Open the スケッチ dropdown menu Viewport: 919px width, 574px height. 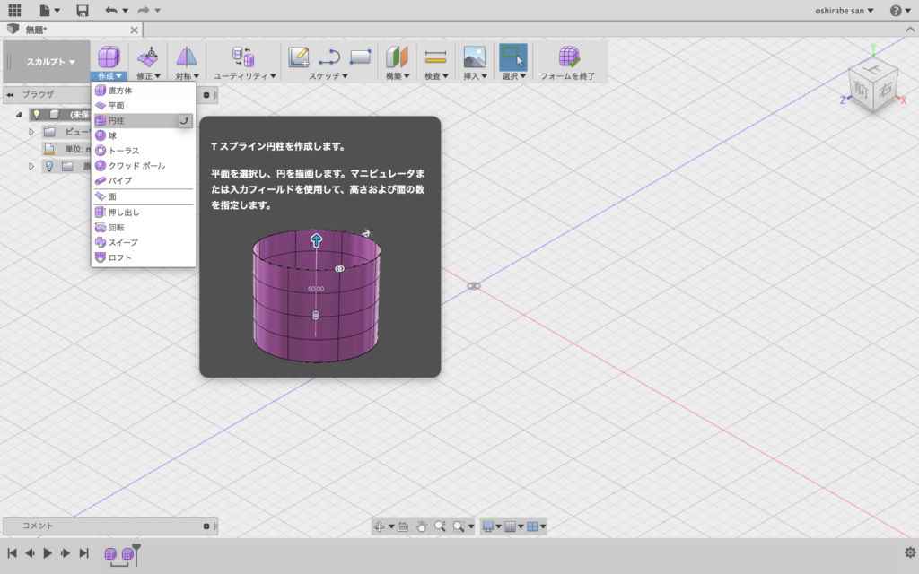[x=328, y=76]
